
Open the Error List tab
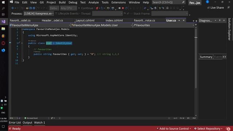click(x=15, y=123)
